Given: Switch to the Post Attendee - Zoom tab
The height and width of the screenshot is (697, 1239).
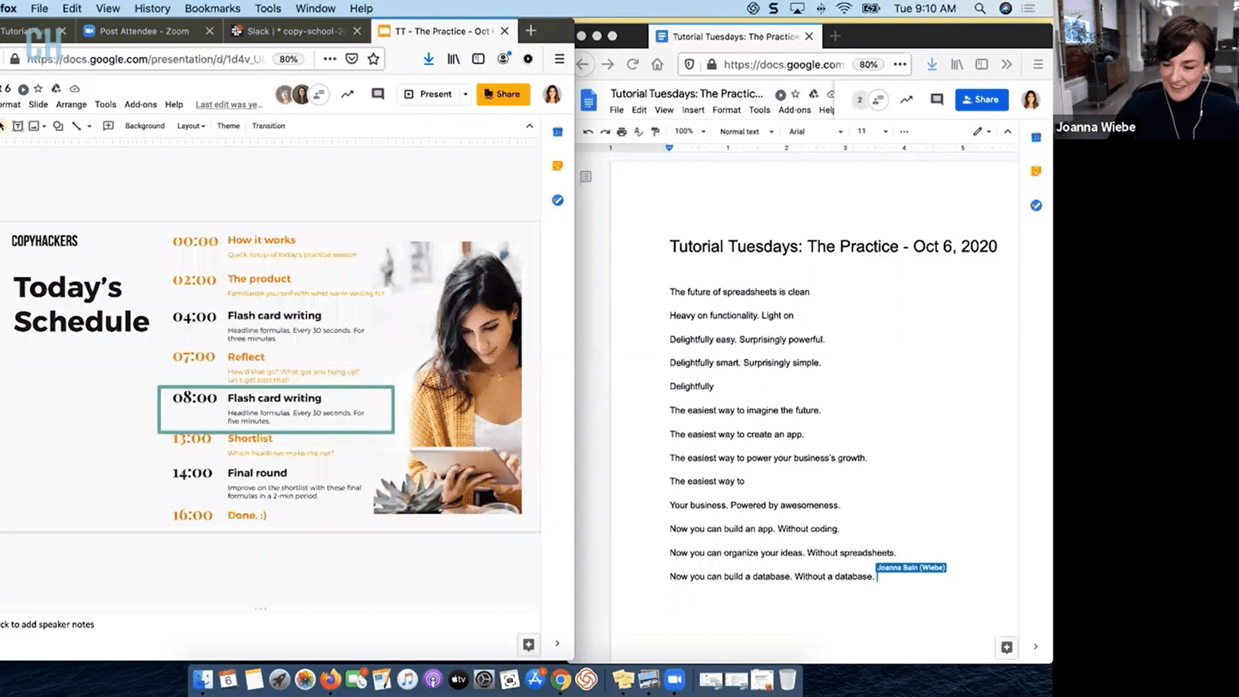Looking at the screenshot, I should (x=145, y=31).
